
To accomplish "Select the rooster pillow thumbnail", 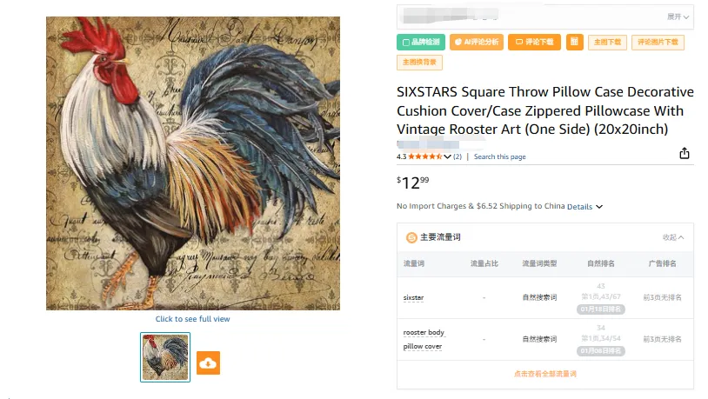I will coord(165,357).
